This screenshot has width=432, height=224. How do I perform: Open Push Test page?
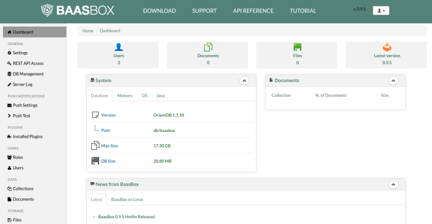click(21, 116)
